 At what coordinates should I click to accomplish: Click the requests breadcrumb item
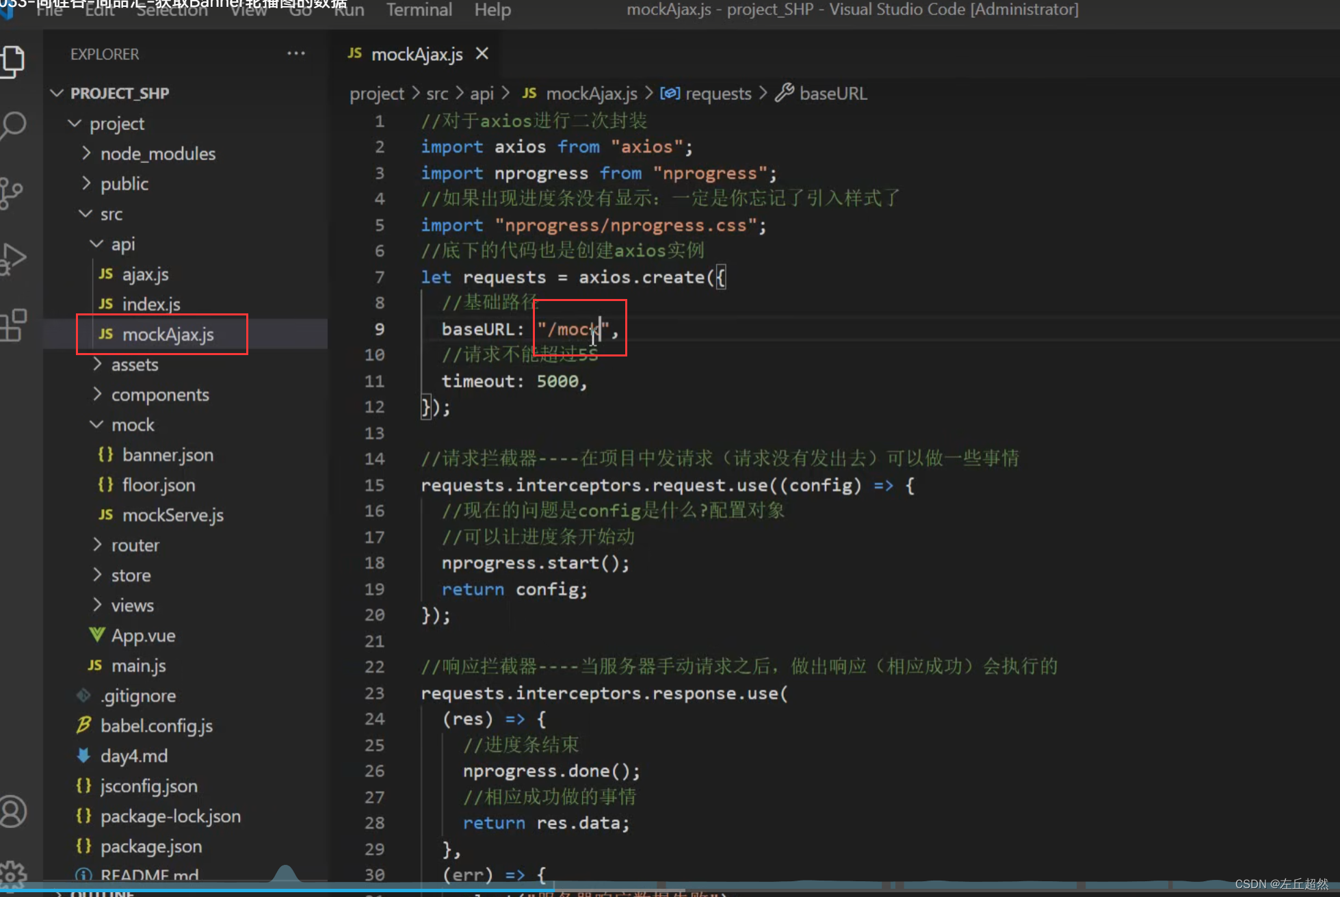click(x=718, y=94)
